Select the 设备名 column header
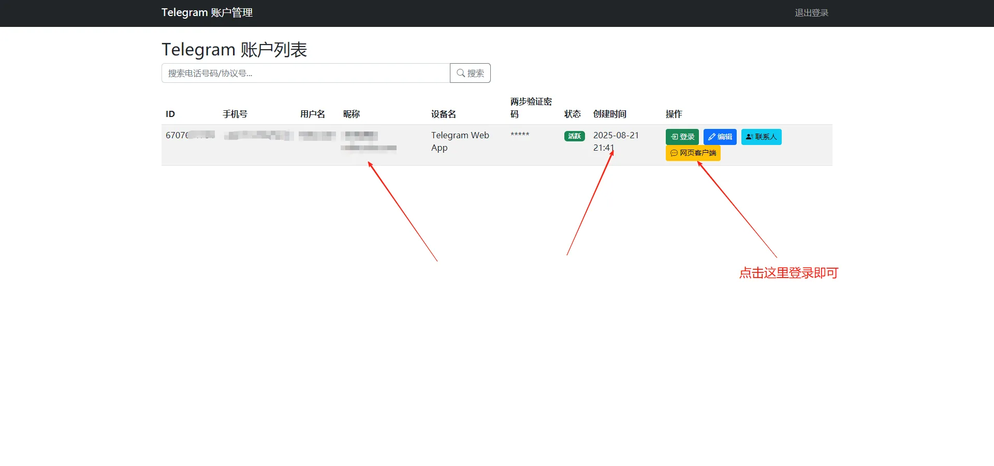Viewport: 994px width, 466px height. (444, 114)
